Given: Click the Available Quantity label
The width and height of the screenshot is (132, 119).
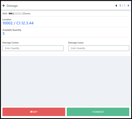Looking at the screenshot, I should 12,30.
